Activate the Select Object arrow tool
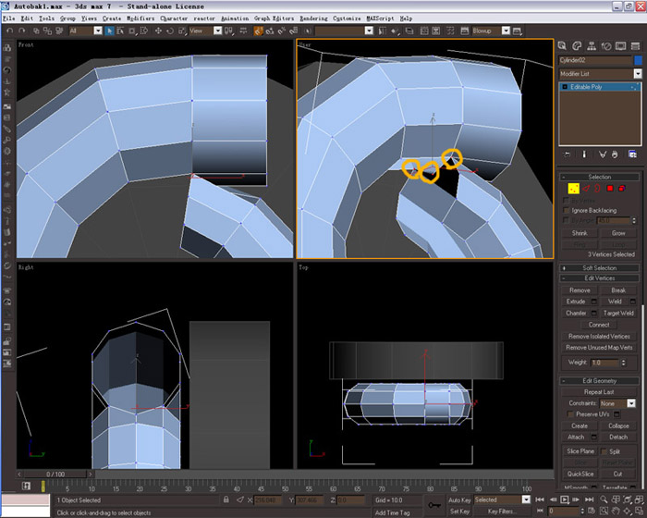This screenshot has height=518, width=647. [109, 31]
